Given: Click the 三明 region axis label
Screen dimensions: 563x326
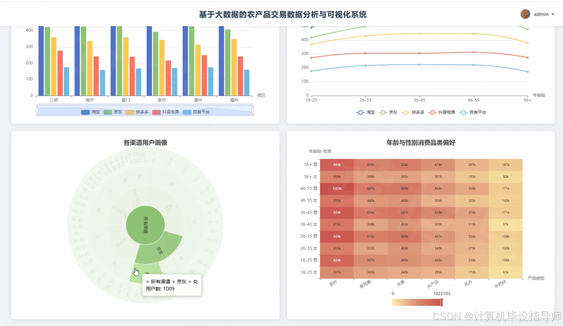Looking at the screenshot, I should coord(54,100).
